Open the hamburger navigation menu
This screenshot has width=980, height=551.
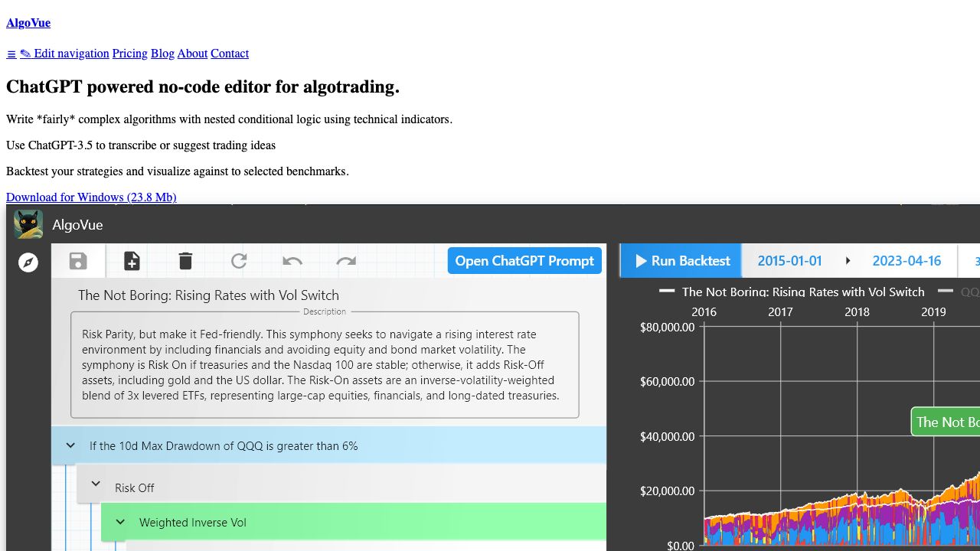click(11, 54)
